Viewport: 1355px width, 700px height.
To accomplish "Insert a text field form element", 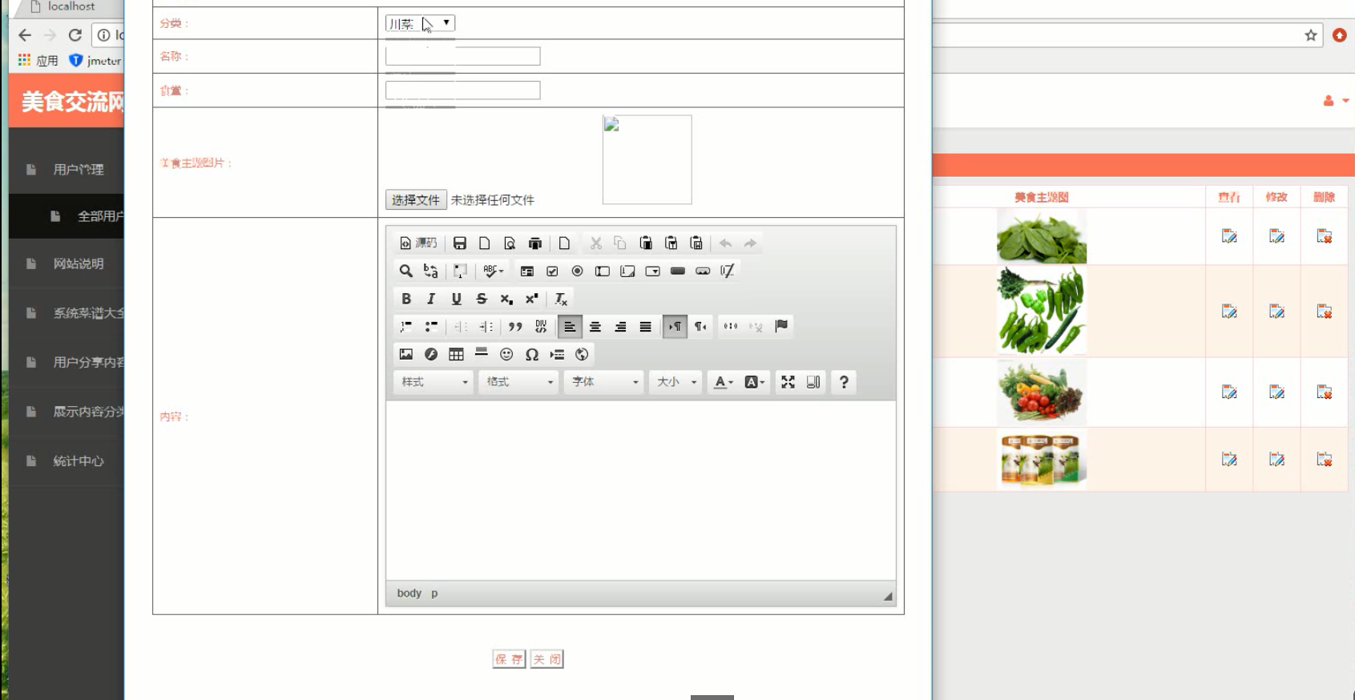I will pos(603,272).
